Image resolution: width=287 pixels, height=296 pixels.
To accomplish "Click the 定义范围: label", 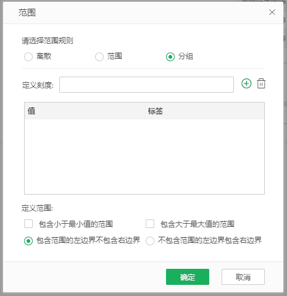I will (x=37, y=208).
